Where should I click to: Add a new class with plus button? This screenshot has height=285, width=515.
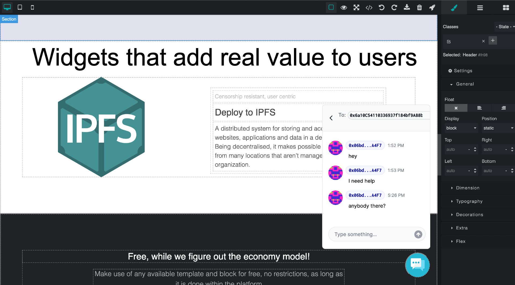(x=493, y=41)
